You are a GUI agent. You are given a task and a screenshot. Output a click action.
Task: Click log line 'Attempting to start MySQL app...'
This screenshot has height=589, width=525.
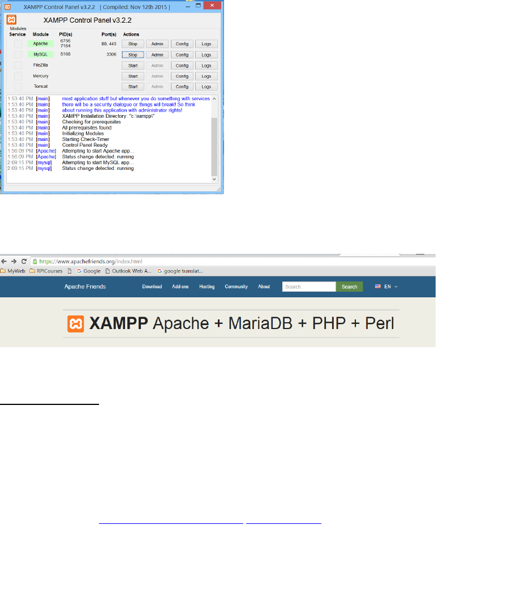[98, 163]
